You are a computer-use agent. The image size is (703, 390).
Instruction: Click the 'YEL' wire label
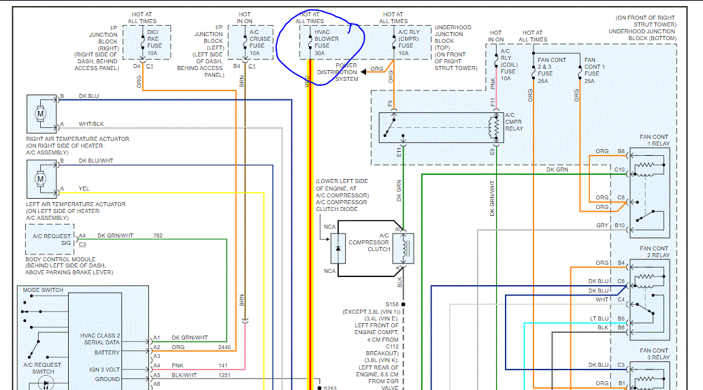tap(84, 189)
